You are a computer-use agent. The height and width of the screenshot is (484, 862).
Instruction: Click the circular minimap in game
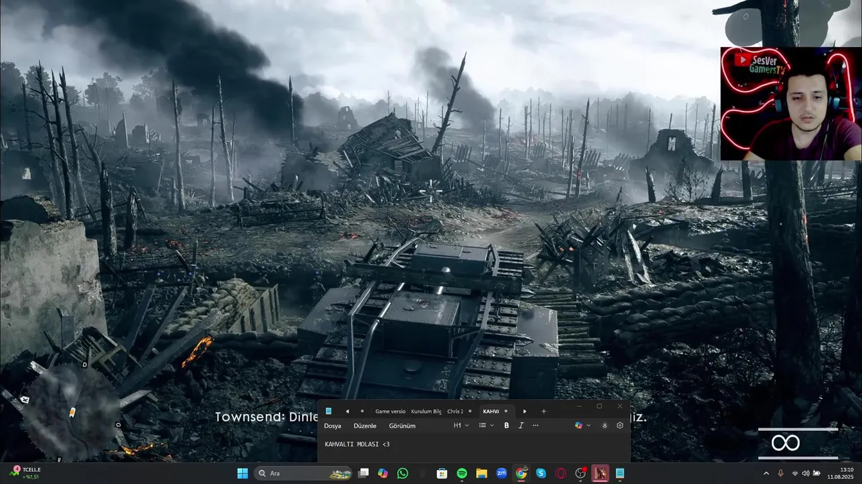(x=71, y=411)
